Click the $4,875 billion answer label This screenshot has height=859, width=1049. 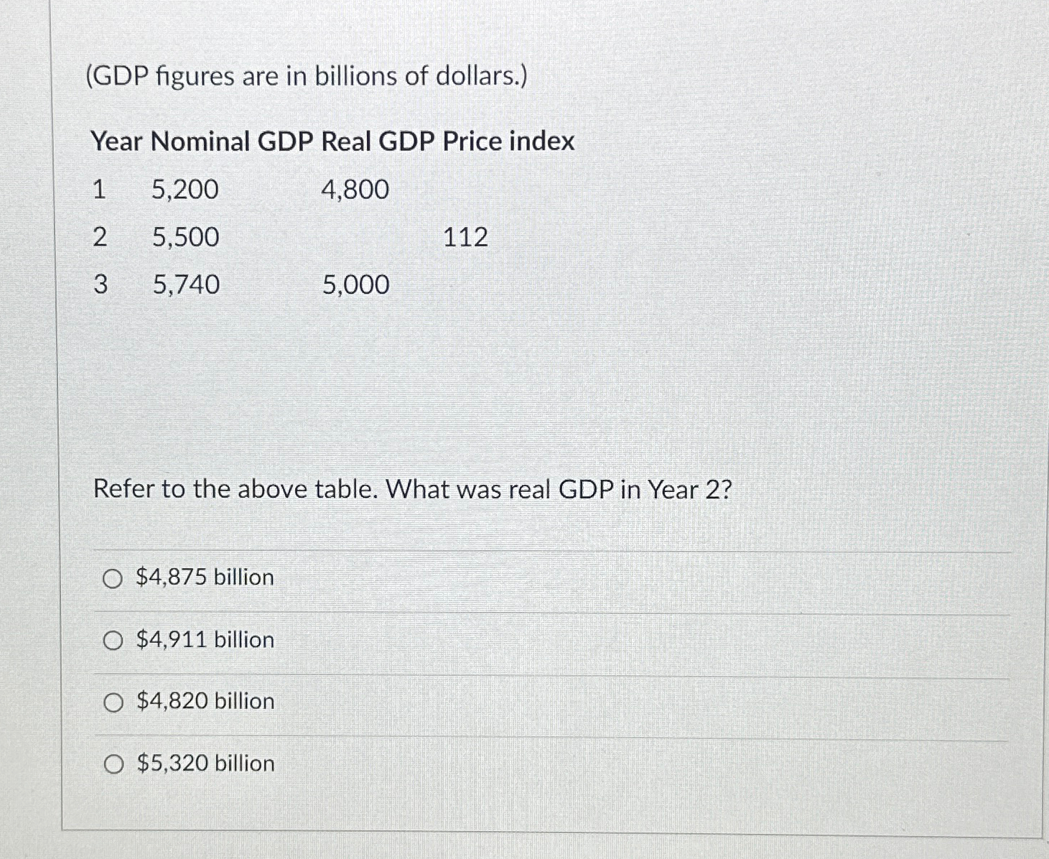coord(202,577)
